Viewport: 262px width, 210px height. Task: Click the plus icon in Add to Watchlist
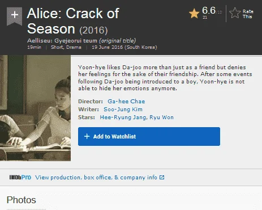point(87,136)
